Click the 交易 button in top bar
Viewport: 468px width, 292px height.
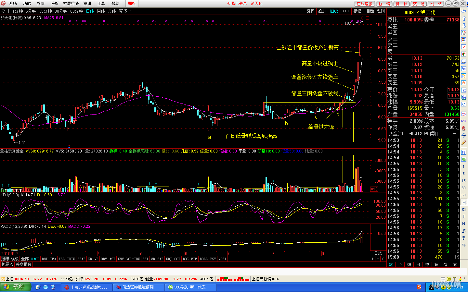[419, 4]
